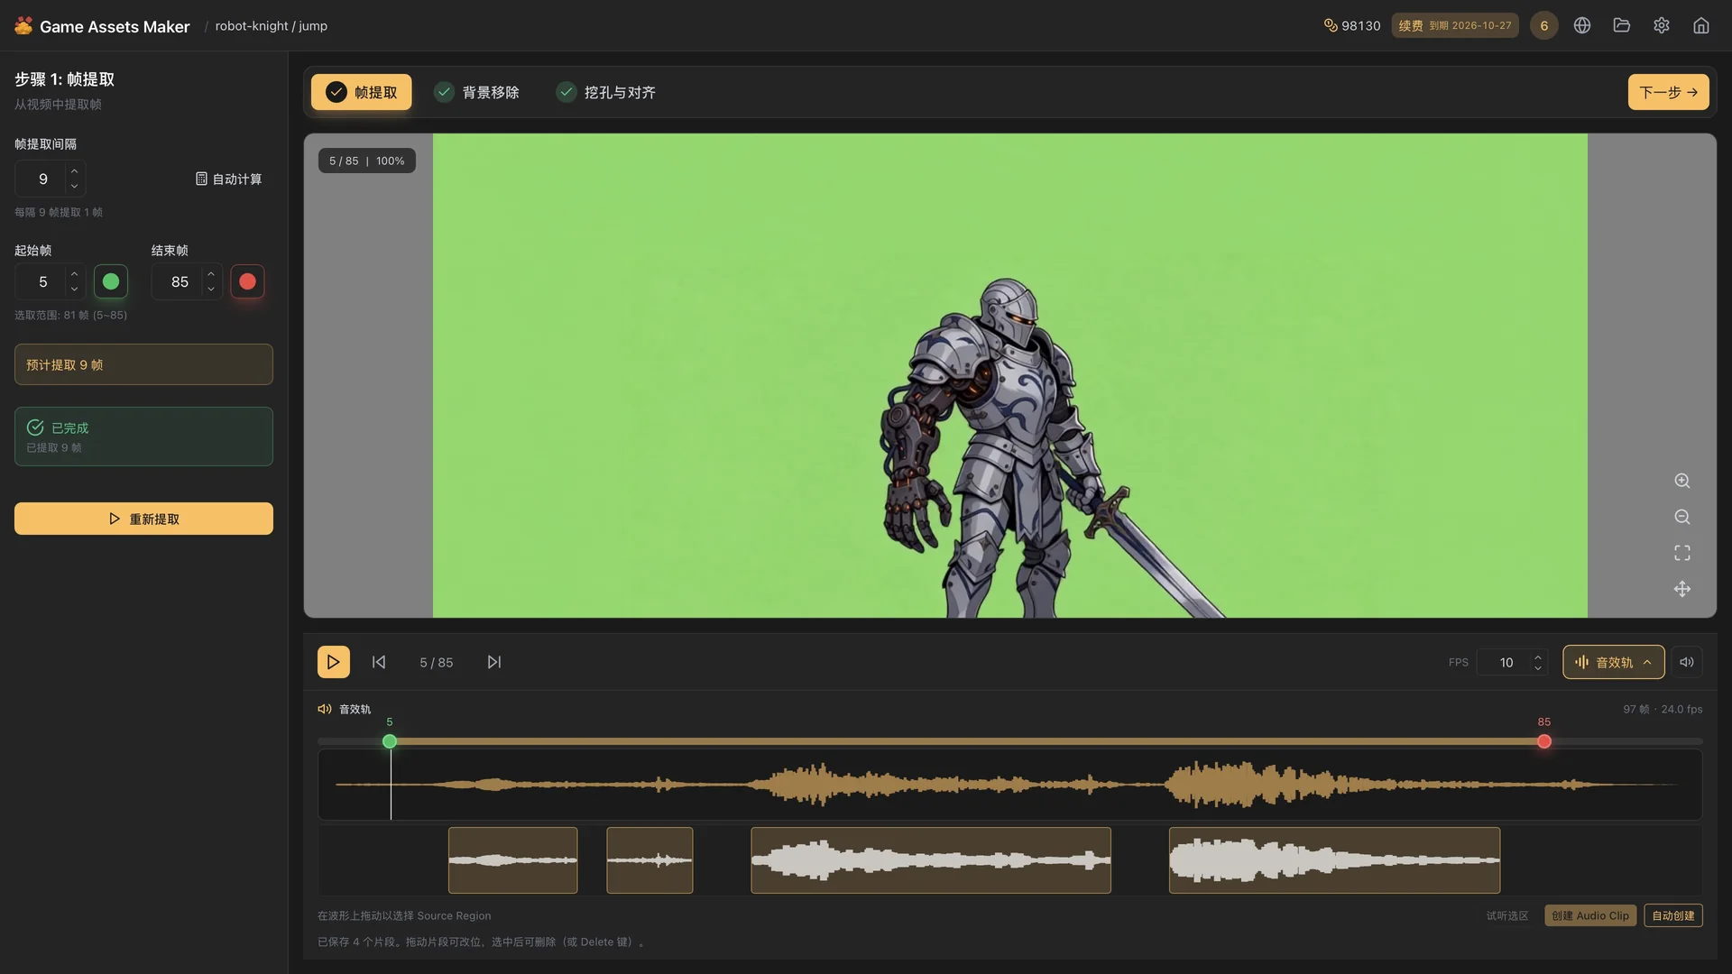
Task: Play the frame preview
Action: [334, 662]
